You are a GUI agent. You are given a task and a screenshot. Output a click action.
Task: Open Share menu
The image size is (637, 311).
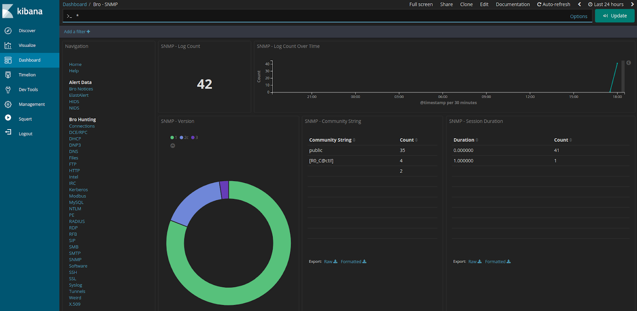click(x=446, y=4)
